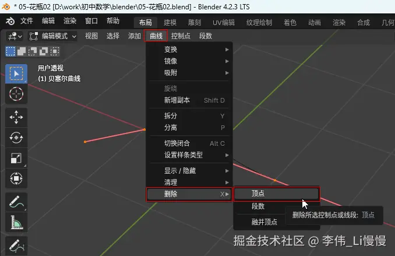Screen dimensions: 395x256
Task: Select the Transform tool
Action: click(16, 178)
